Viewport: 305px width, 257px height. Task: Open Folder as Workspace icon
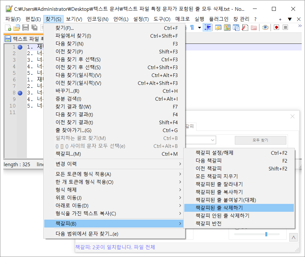(254, 28)
